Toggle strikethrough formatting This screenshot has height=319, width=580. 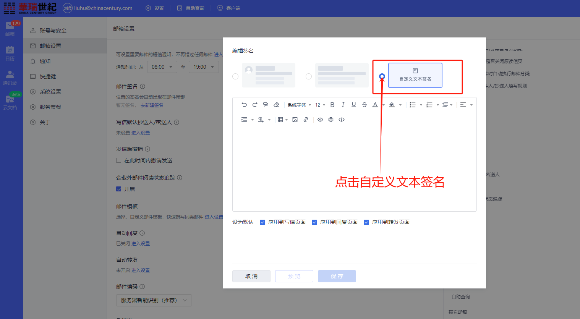pos(365,105)
